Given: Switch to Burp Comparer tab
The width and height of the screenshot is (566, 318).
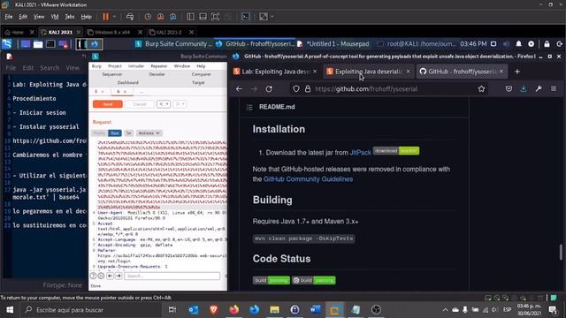Looking at the screenshot, I should (x=201, y=74).
